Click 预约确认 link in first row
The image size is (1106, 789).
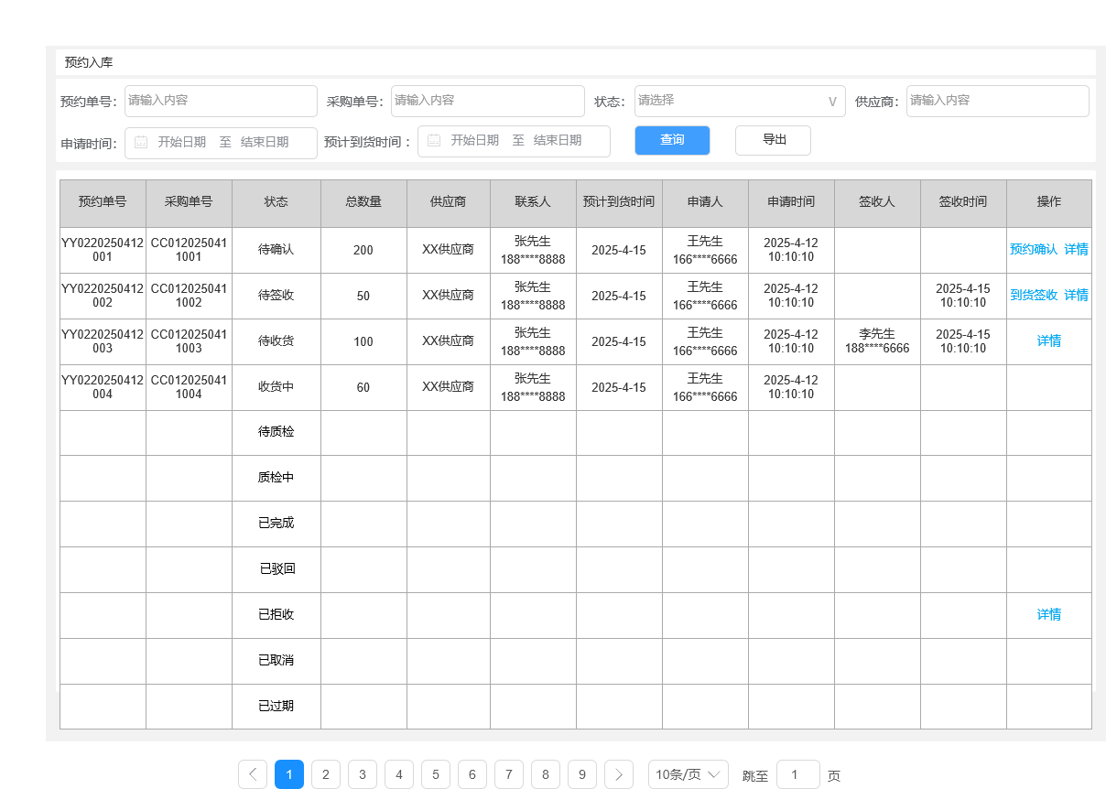click(1034, 249)
